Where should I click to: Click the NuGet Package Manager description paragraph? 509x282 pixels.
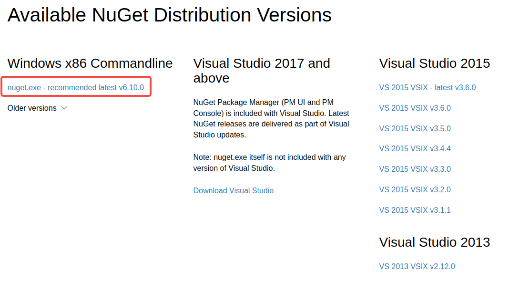pyautogui.click(x=271, y=119)
